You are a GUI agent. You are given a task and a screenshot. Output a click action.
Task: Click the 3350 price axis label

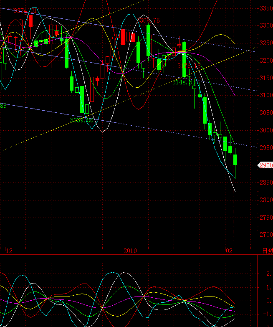[266, 8]
